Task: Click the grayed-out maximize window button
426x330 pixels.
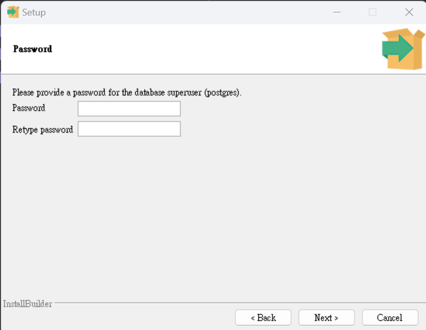Action: point(372,12)
